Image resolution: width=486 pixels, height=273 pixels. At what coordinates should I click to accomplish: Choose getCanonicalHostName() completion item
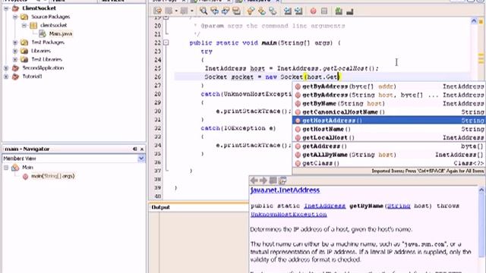click(389, 112)
